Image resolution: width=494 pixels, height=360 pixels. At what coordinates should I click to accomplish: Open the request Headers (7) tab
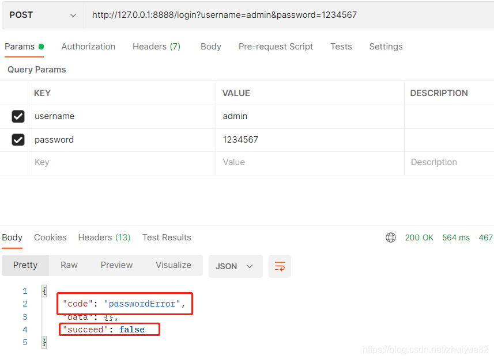(x=156, y=47)
